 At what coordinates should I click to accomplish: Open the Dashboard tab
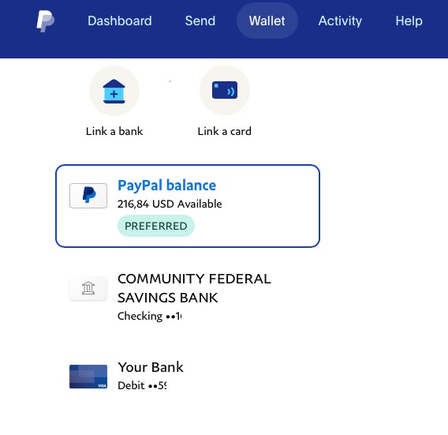(x=120, y=21)
